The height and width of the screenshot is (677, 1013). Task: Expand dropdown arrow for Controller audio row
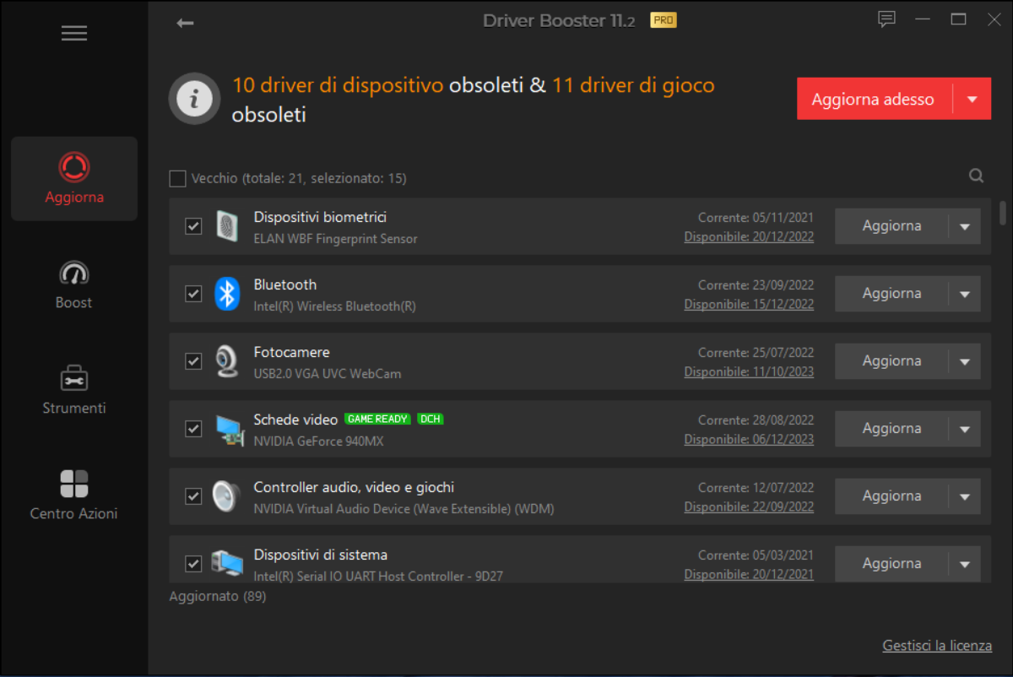pos(965,496)
